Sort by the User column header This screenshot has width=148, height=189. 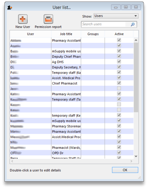point(30,34)
